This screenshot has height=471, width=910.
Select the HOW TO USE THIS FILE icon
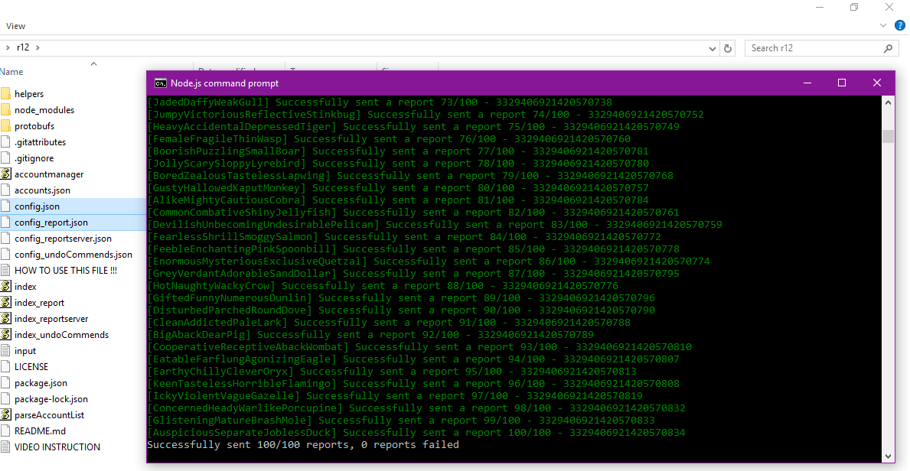pos(6,271)
